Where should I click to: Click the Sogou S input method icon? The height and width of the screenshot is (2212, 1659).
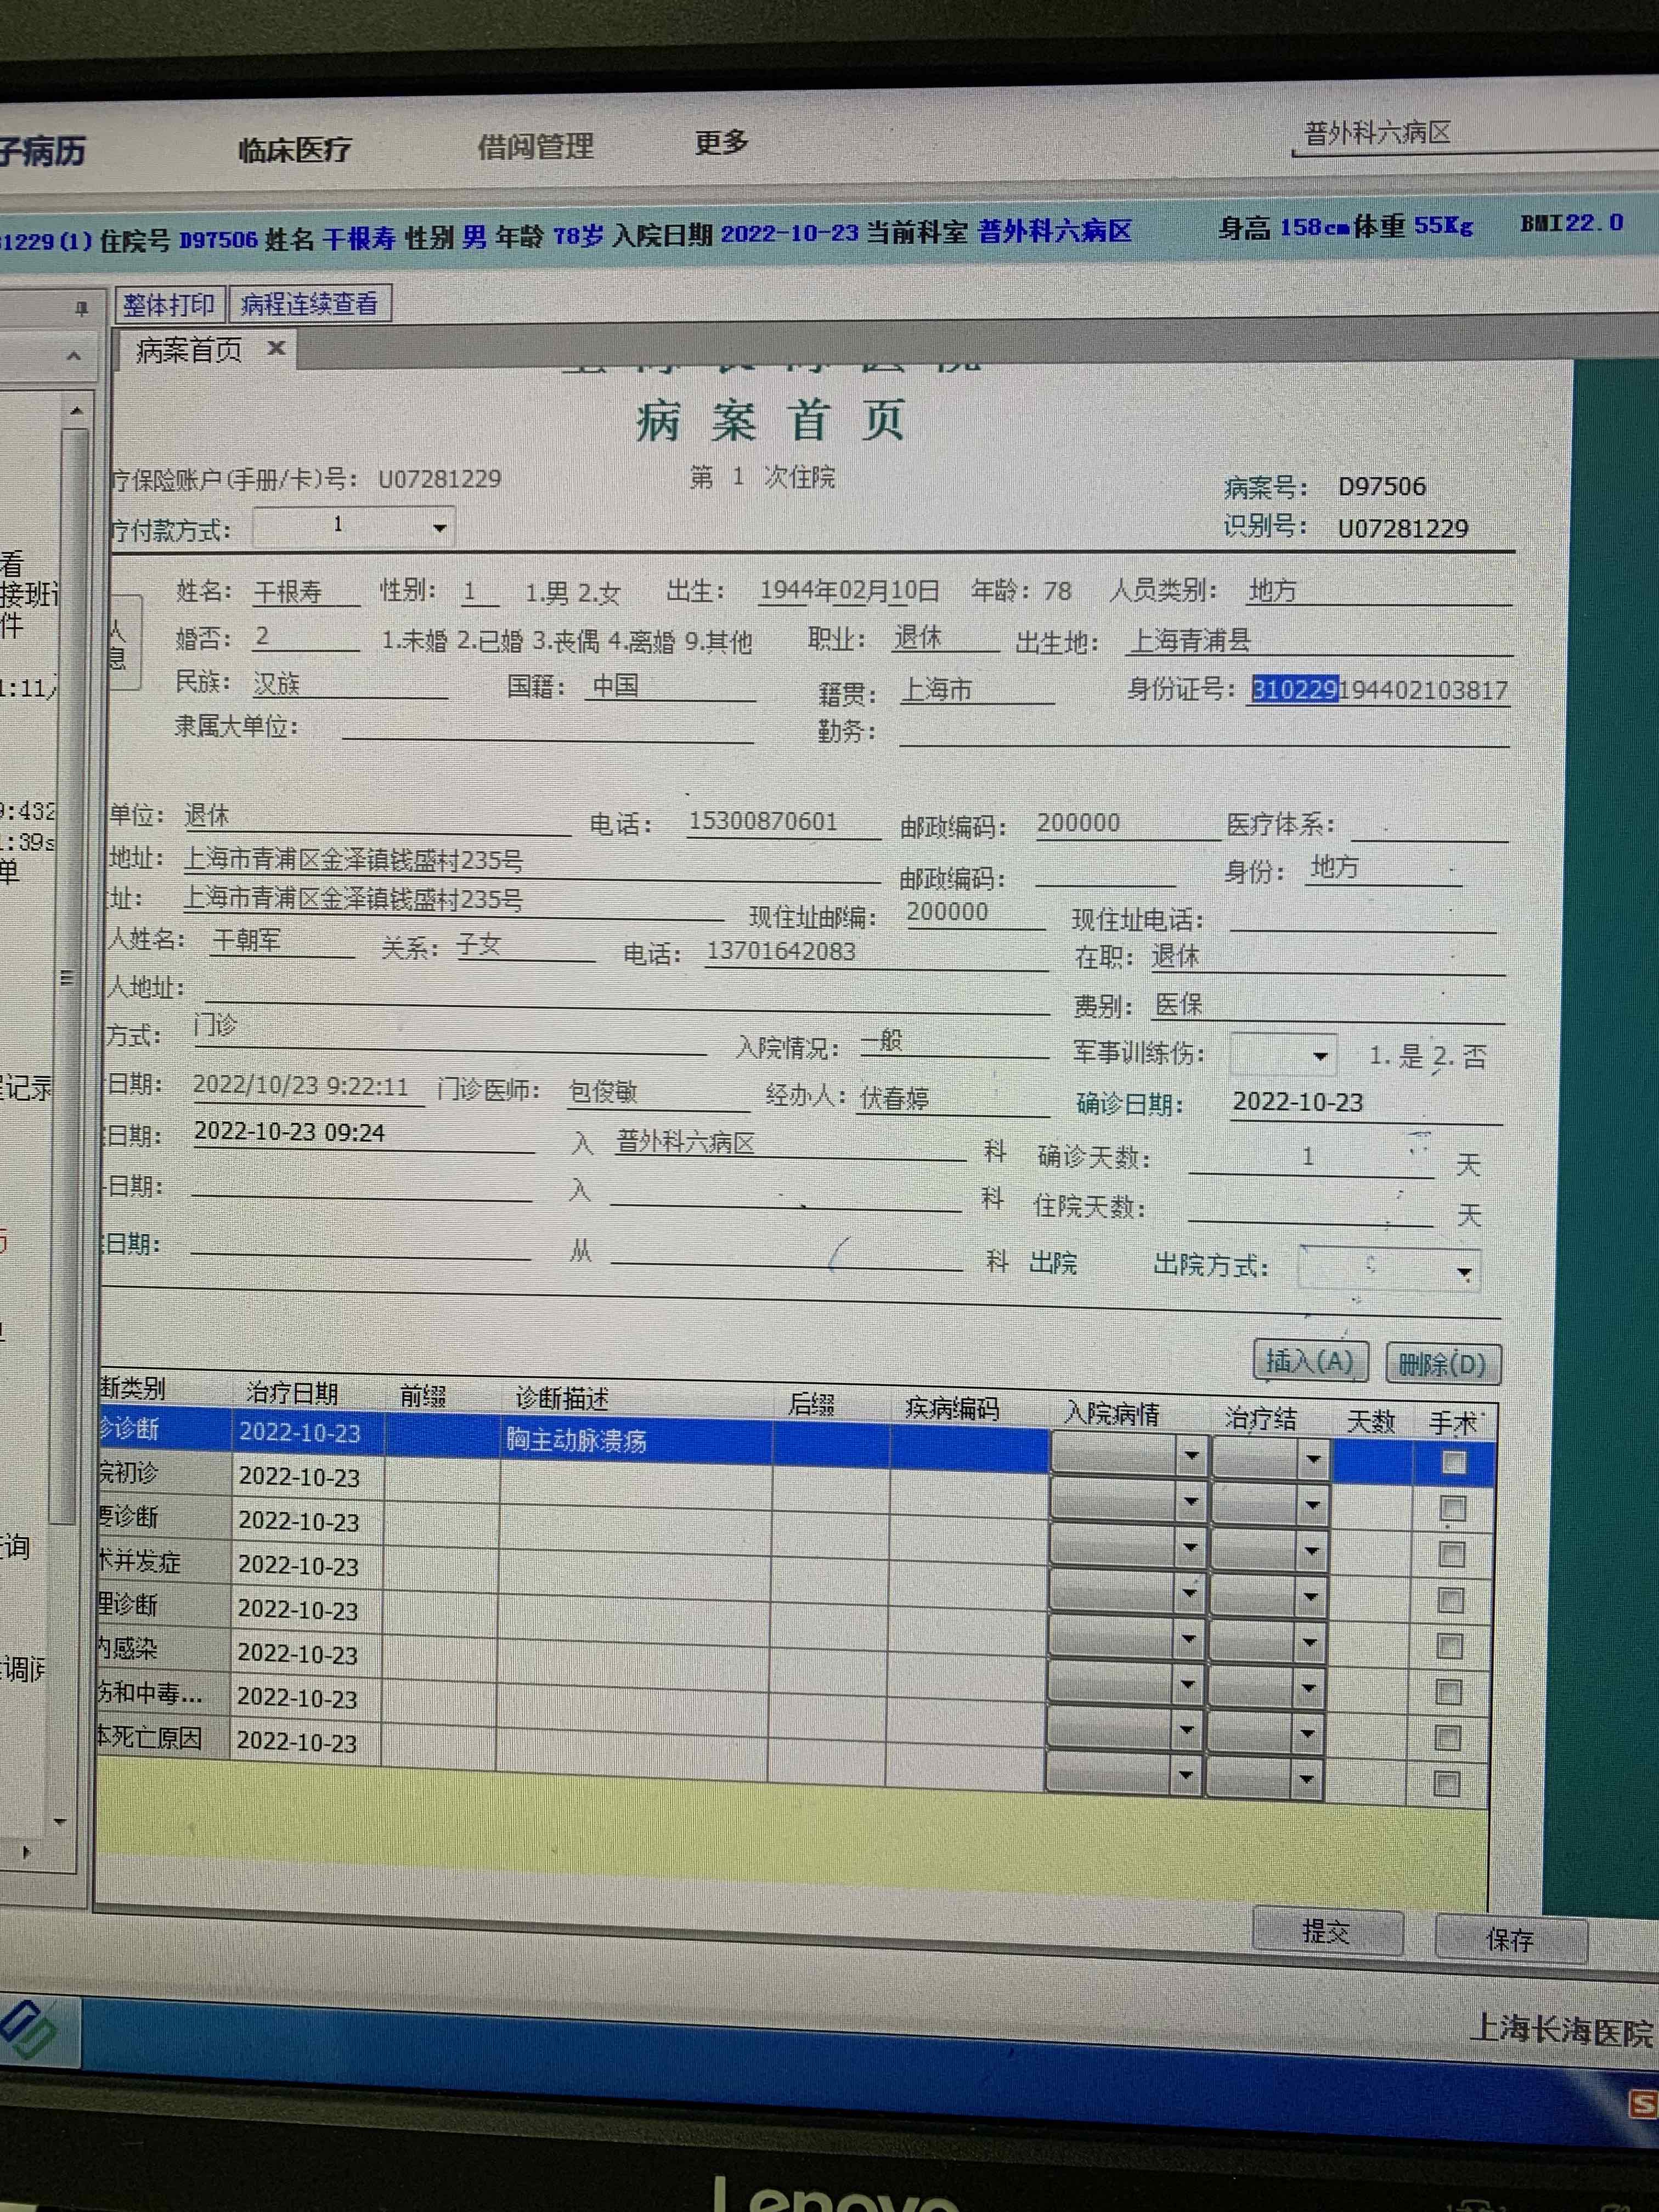[x=1643, y=2104]
